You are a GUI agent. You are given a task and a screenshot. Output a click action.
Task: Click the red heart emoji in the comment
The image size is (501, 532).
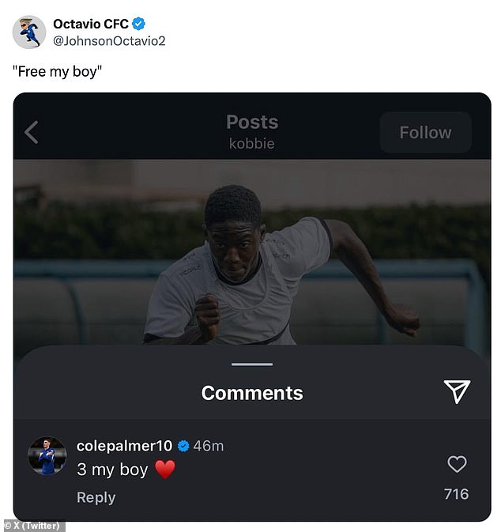click(164, 470)
